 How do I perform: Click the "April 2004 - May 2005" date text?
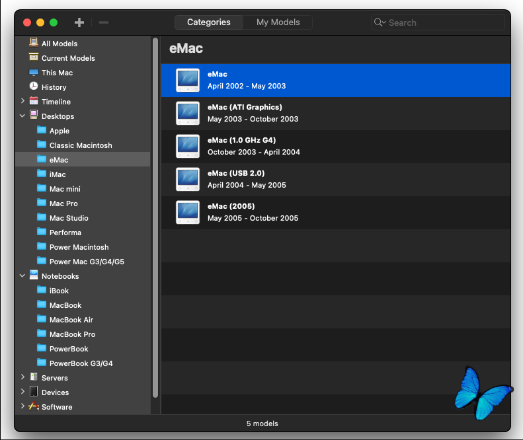(247, 185)
